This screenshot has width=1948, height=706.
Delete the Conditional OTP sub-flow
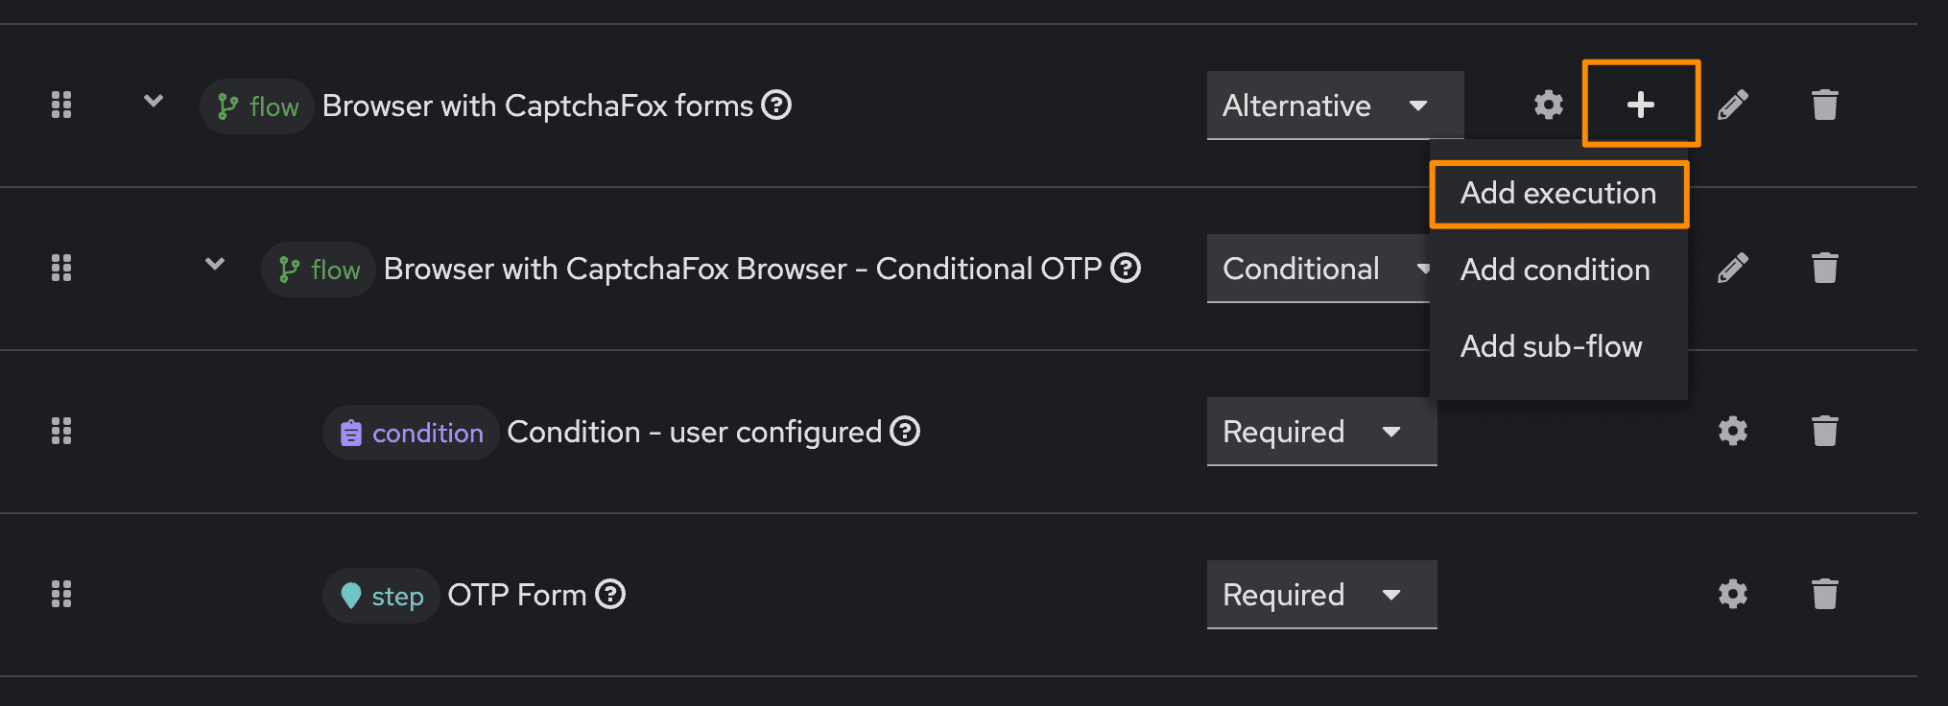[x=1824, y=268]
